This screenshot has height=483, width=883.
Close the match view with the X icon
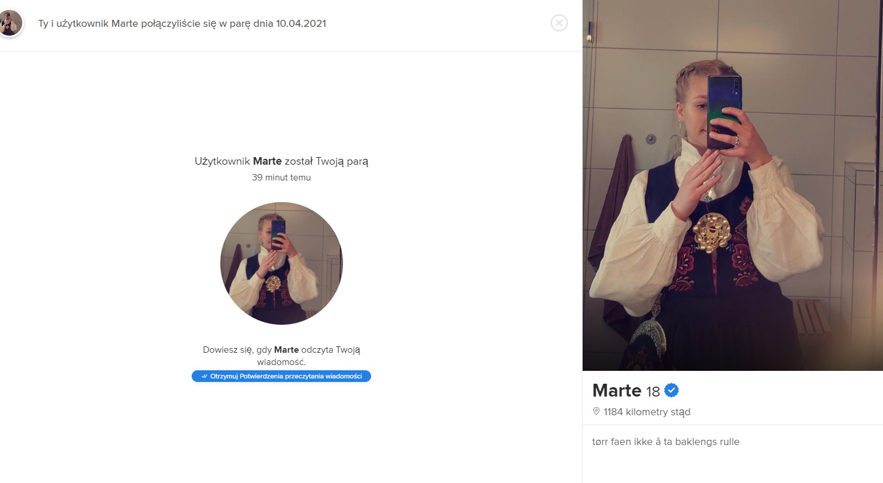click(x=559, y=23)
